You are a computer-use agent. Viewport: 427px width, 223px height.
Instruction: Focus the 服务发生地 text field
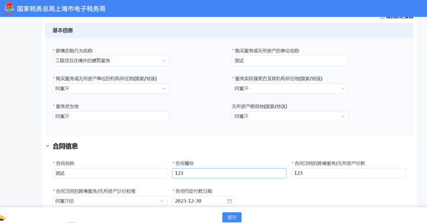111,117
